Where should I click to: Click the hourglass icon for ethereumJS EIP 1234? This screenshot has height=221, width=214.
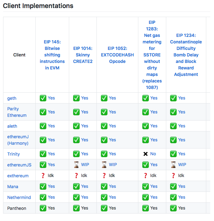click(173, 165)
